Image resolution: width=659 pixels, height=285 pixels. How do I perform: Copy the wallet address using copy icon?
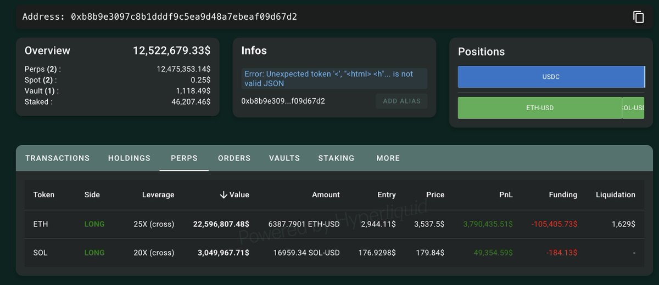(638, 16)
